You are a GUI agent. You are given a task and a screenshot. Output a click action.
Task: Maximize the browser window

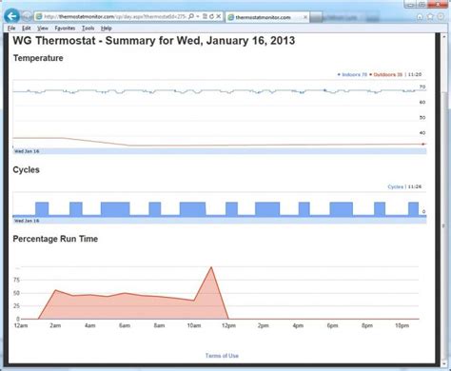tap(422, 4)
